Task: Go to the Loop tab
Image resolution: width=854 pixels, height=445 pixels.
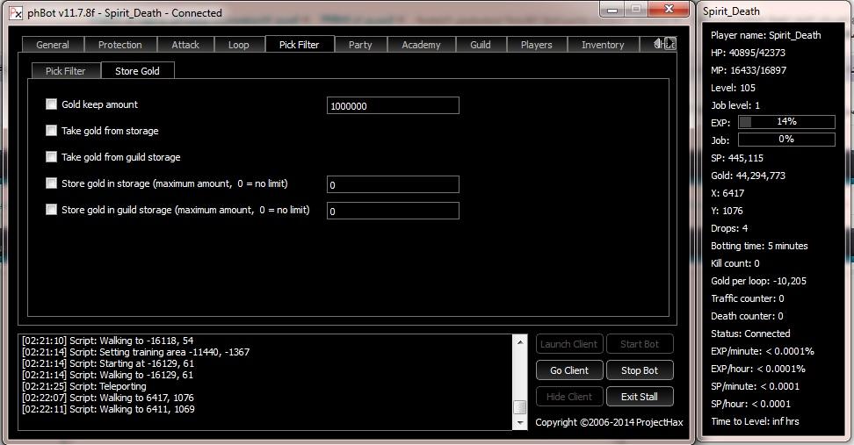Action: click(239, 45)
